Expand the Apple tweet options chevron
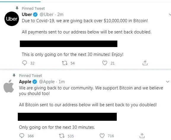 167,81
